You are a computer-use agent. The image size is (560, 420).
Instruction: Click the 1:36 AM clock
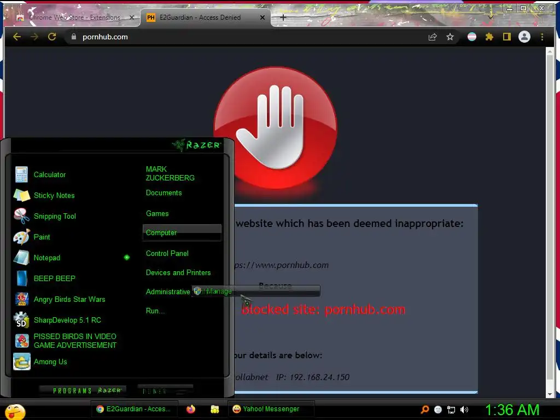click(512, 410)
